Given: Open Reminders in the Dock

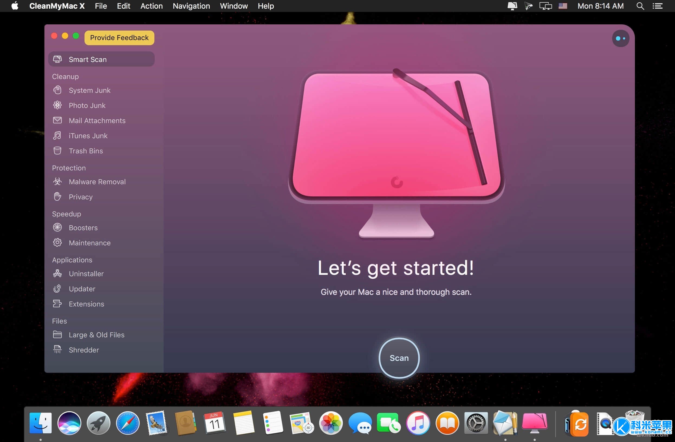Looking at the screenshot, I should coord(273,423).
